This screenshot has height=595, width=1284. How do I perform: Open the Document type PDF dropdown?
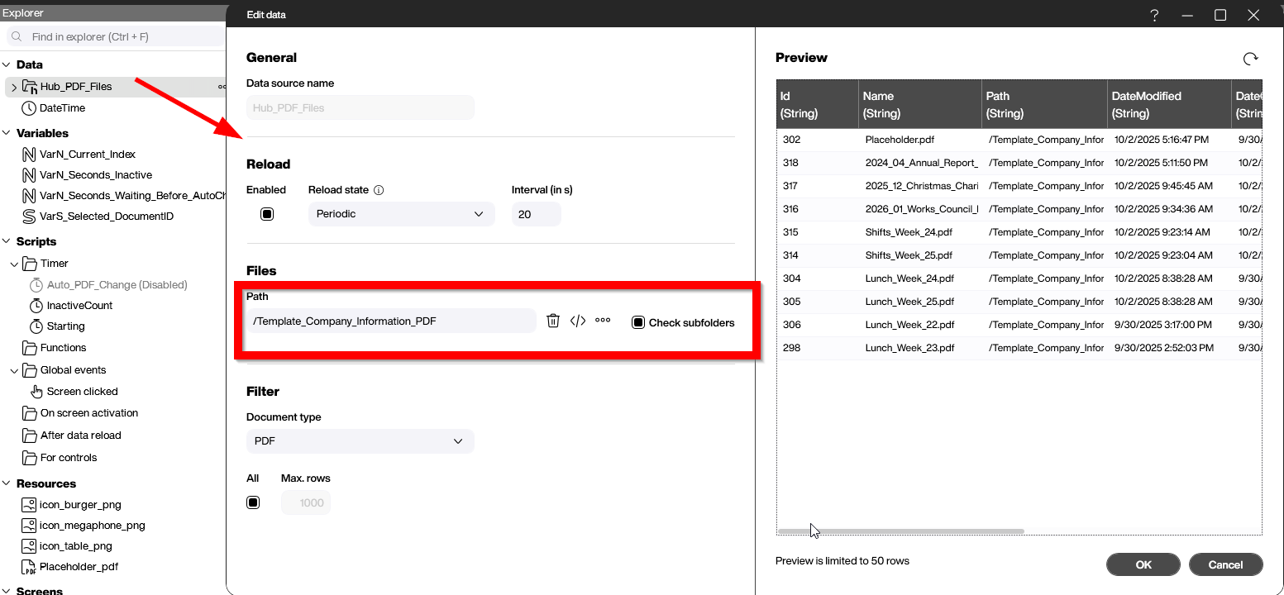click(x=360, y=441)
